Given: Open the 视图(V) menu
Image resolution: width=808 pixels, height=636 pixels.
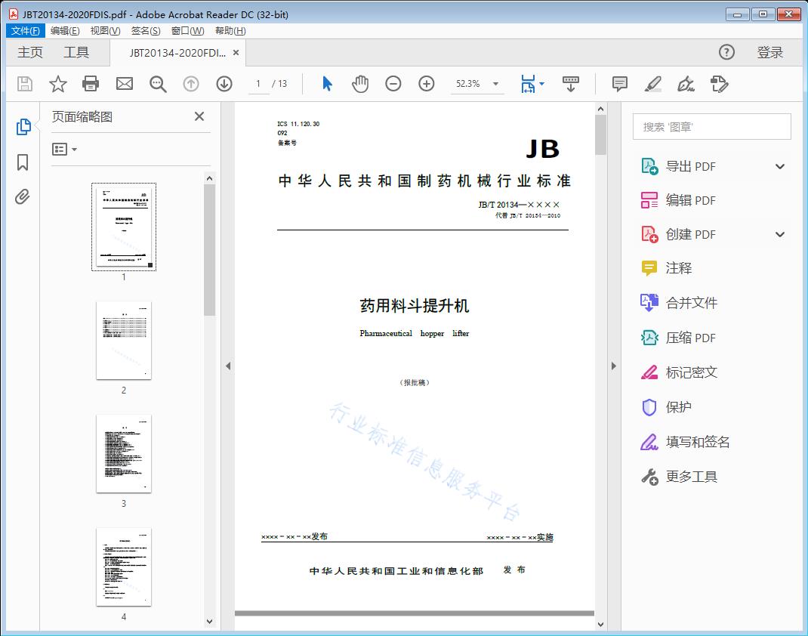Looking at the screenshot, I should click(105, 31).
